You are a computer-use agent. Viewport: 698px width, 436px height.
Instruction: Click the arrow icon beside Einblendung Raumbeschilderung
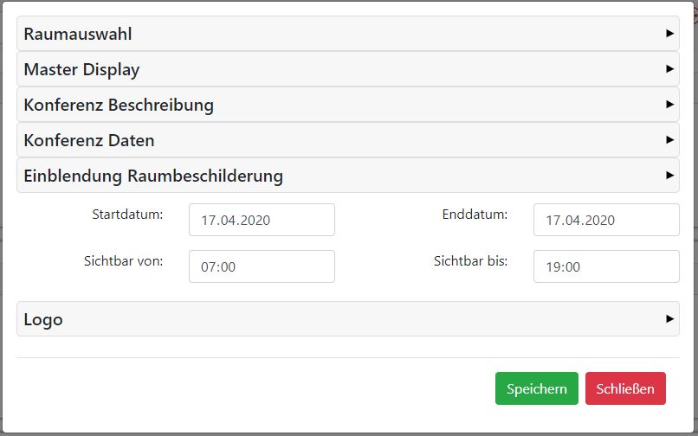[x=669, y=176]
